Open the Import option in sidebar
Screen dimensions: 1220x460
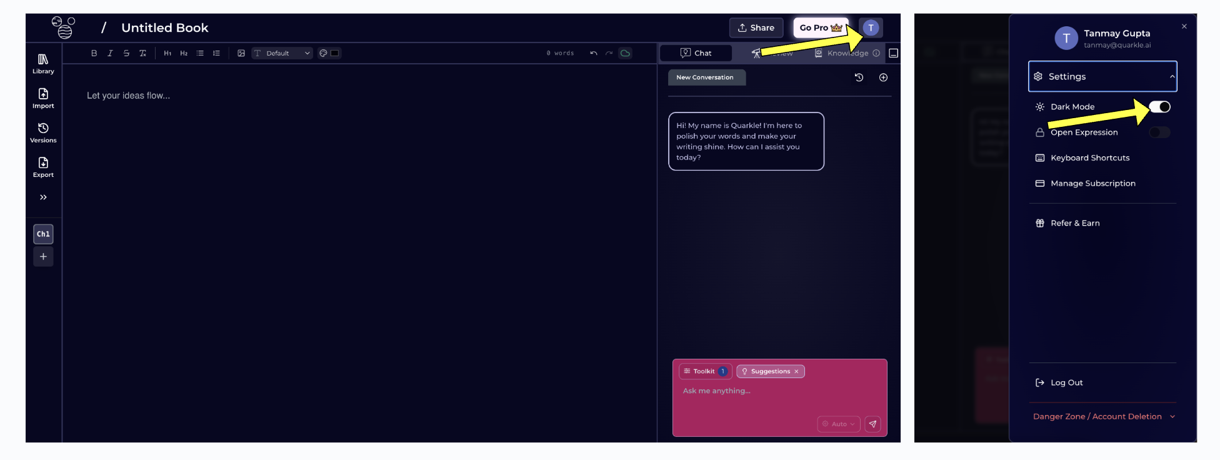point(43,99)
